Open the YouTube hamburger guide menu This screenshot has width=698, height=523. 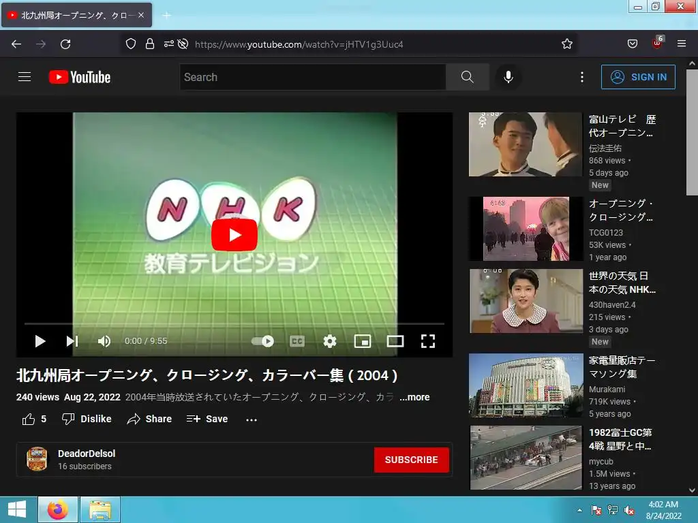pyautogui.click(x=25, y=77)
